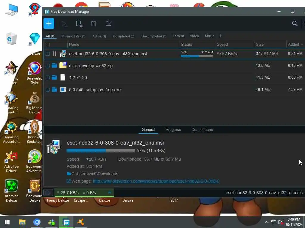Click upload speed 0 B/s in status bar
This screenshot has height=228, width=305.
(89, 193)
